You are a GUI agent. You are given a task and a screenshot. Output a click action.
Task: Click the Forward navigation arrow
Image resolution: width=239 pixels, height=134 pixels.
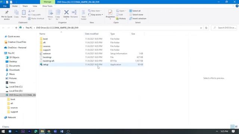[x=9, y=28]
